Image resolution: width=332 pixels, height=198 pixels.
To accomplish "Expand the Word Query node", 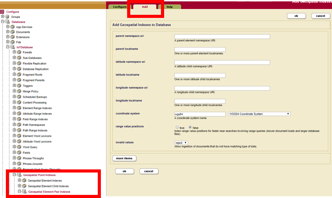I will 15,146.
